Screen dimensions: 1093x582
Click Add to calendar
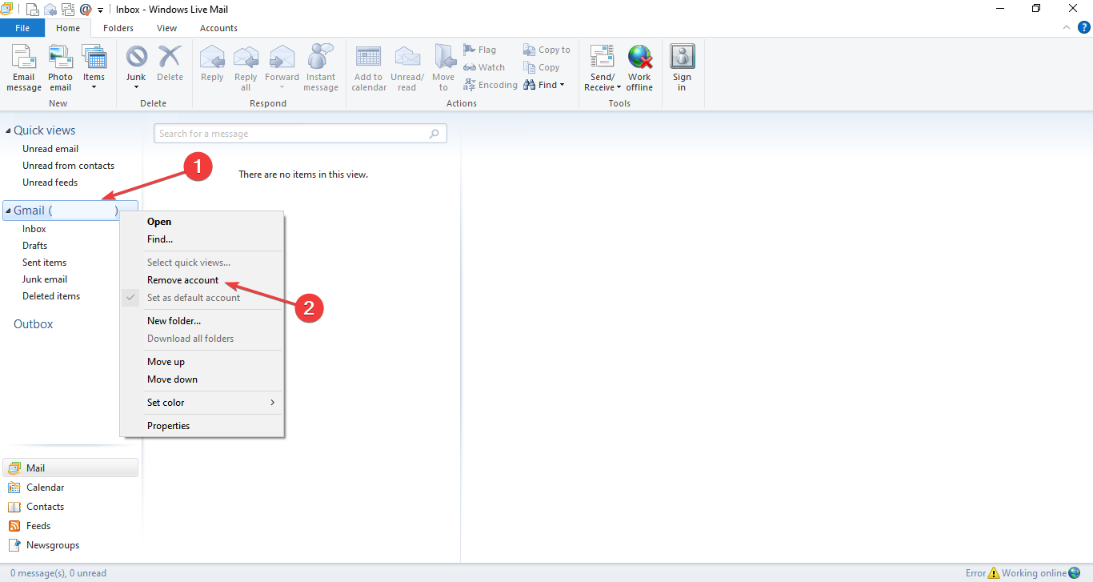369,68
